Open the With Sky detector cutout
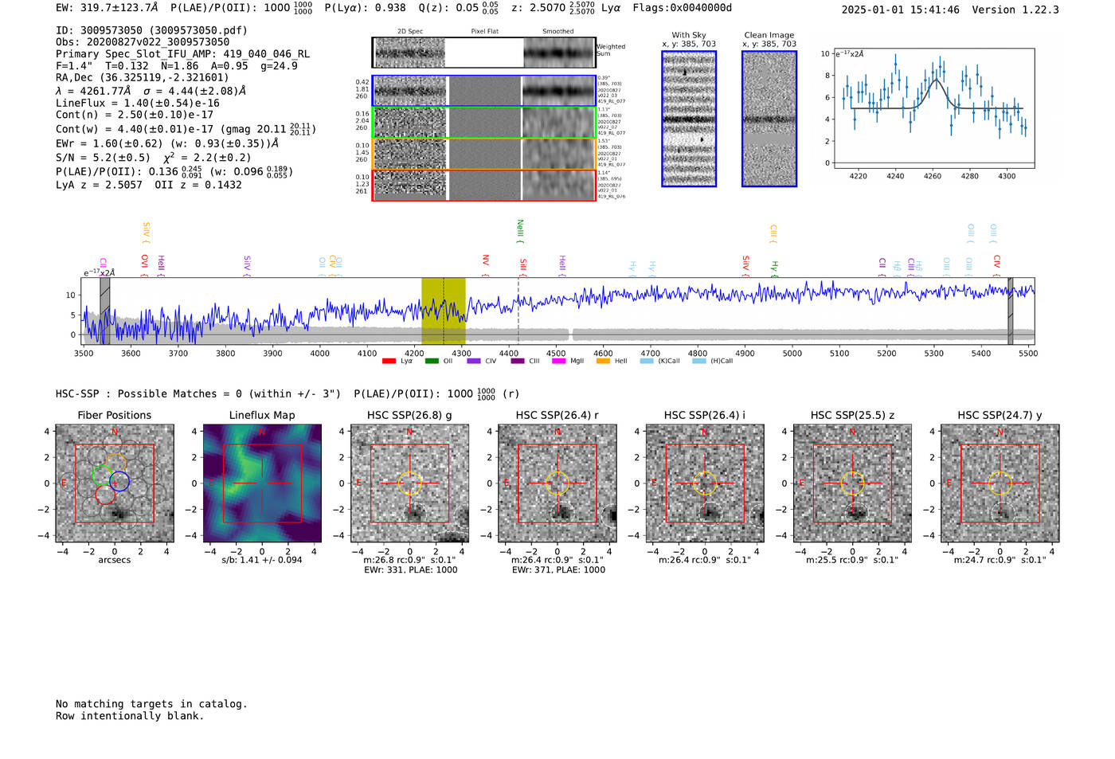The height and width of the screenshot is (759, 1115). click(x=689, y=119)
